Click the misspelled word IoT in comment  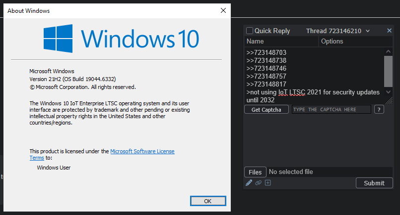tap(283, 92)
